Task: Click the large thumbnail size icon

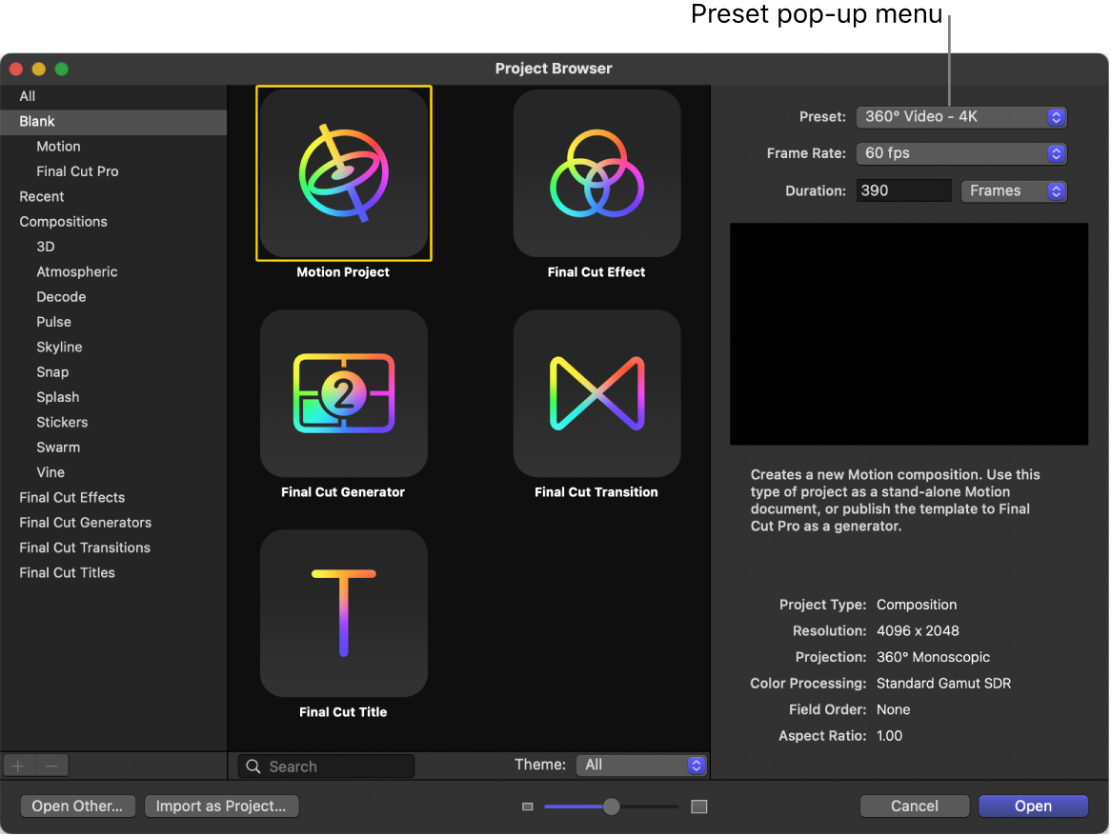Action: 698,806
